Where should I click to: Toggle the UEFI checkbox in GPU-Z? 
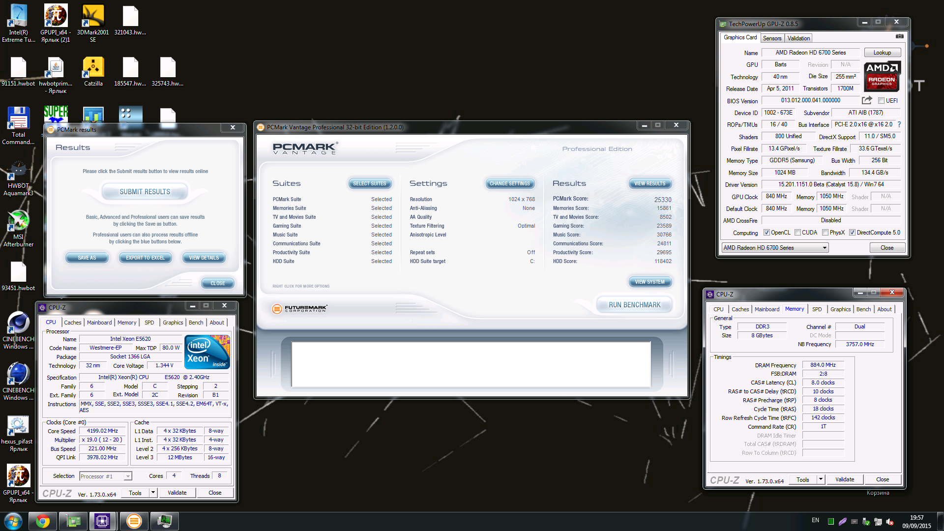click(x=882, y=101)
